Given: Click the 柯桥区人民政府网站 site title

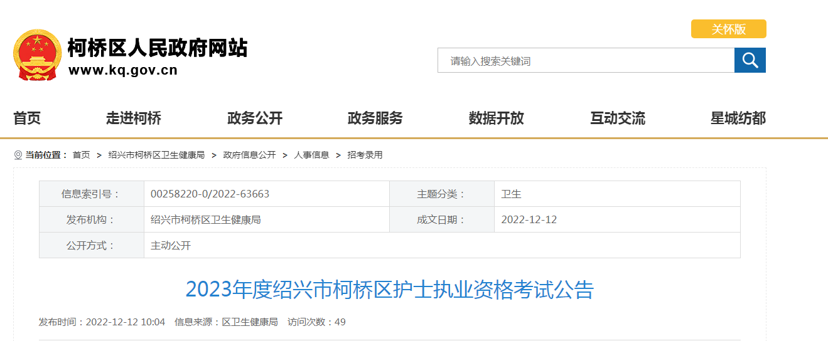Looking at the screenshot, I should [x=158, y=48].
